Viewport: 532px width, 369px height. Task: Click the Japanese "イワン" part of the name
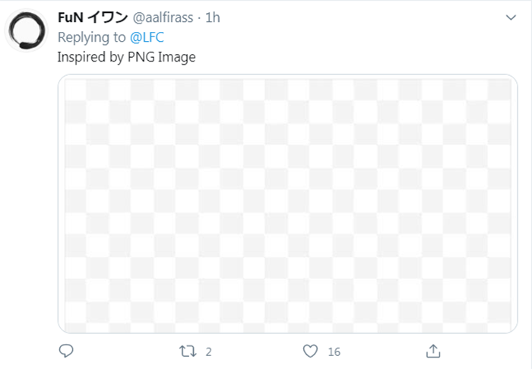coord(109,17)
